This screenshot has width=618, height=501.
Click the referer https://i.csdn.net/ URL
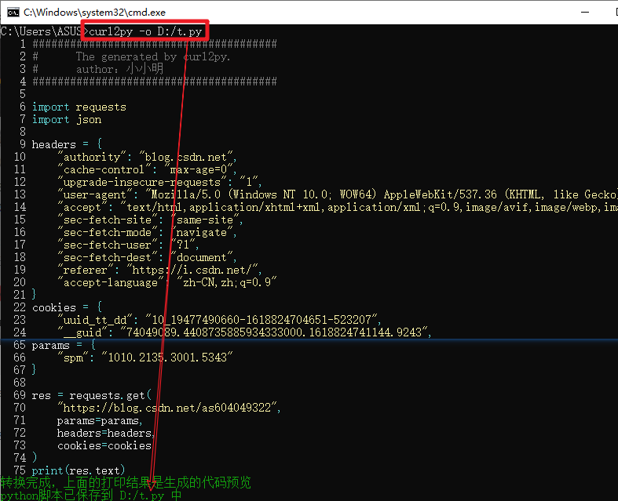pyautogui.click(x=192, y=270)
